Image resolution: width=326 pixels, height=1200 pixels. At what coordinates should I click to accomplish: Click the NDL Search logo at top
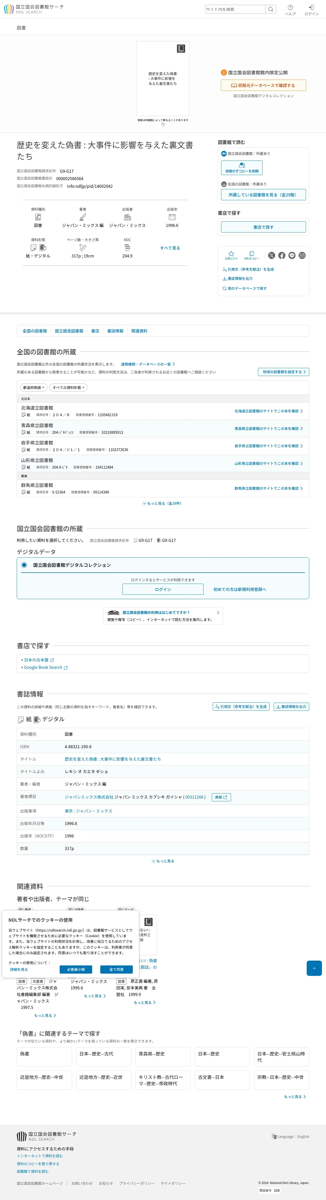click(34, 9)
